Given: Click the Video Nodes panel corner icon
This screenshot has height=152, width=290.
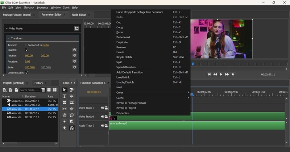Looking at the screenshot, I should [76, 29].
